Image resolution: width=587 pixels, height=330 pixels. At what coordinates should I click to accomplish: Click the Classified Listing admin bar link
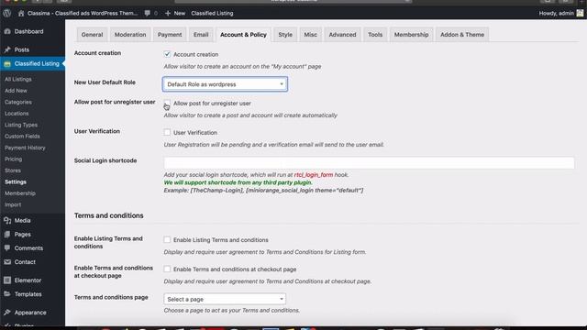pos(212,13)
